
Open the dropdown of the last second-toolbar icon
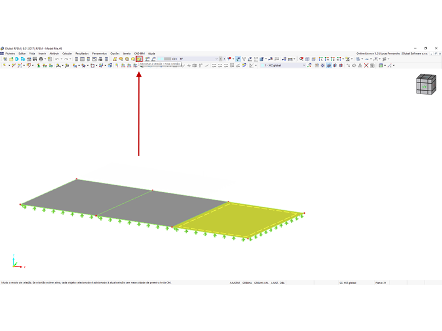point(394,65)
